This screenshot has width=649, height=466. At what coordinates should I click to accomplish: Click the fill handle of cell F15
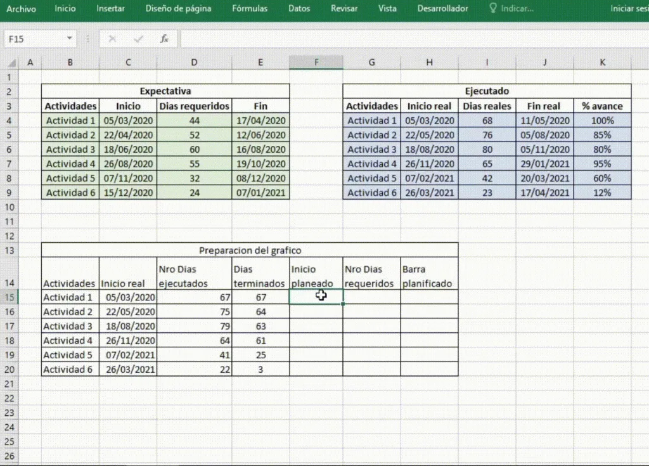click(x=343, y=304)
